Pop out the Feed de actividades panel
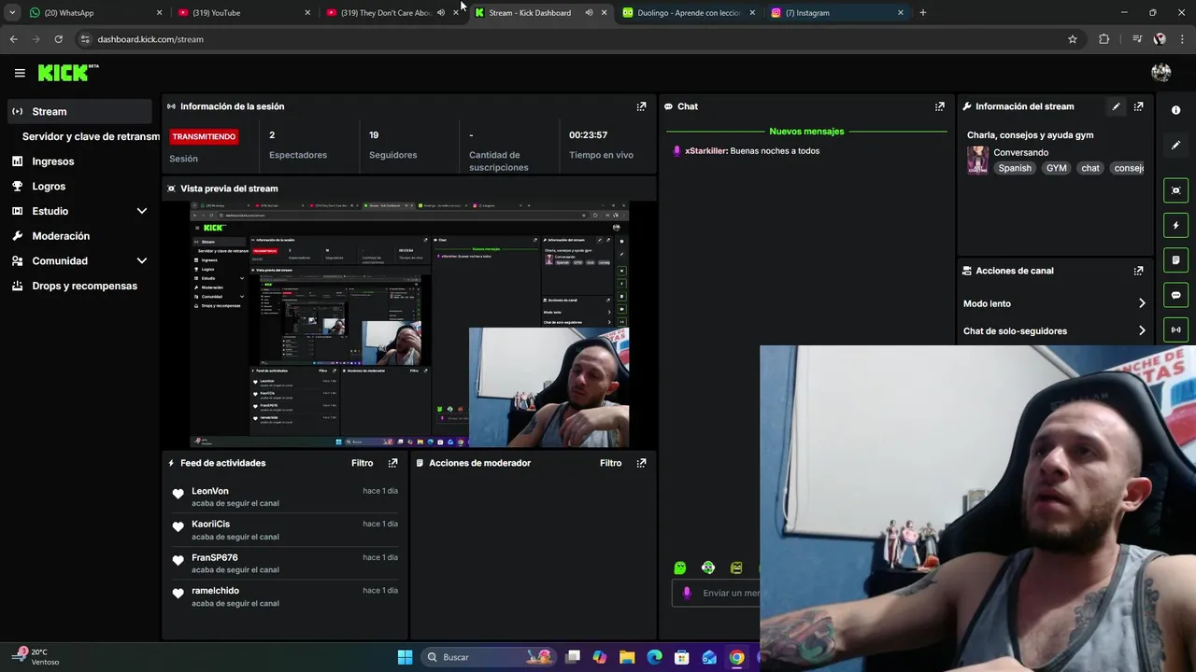The image size is (1196, 672). 392,463
